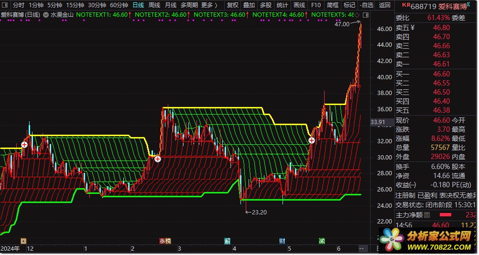Click the 标记 mark button
The image size is (479, 255).
[x=349, y=5]
